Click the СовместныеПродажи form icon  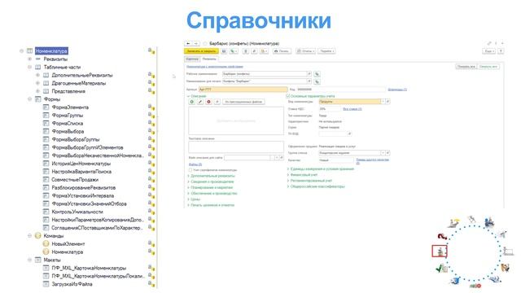(46, 179)
